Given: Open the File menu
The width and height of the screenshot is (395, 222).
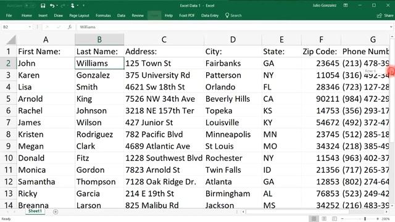Looking at the screenshot, I should [x=9, y=15].
